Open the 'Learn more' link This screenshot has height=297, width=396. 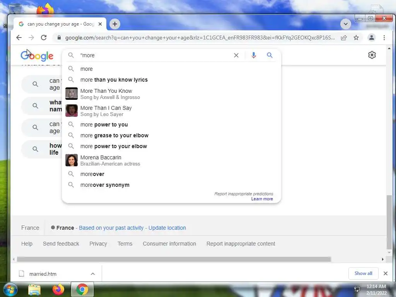point(262,199)
